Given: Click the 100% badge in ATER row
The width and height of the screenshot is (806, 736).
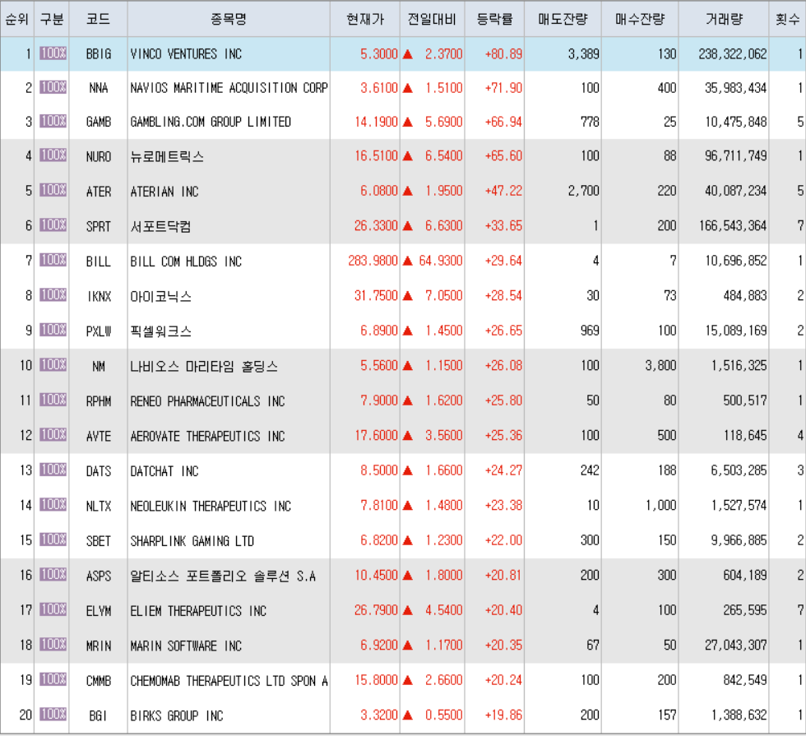Looking at the screenshot, I should point(53,190).
